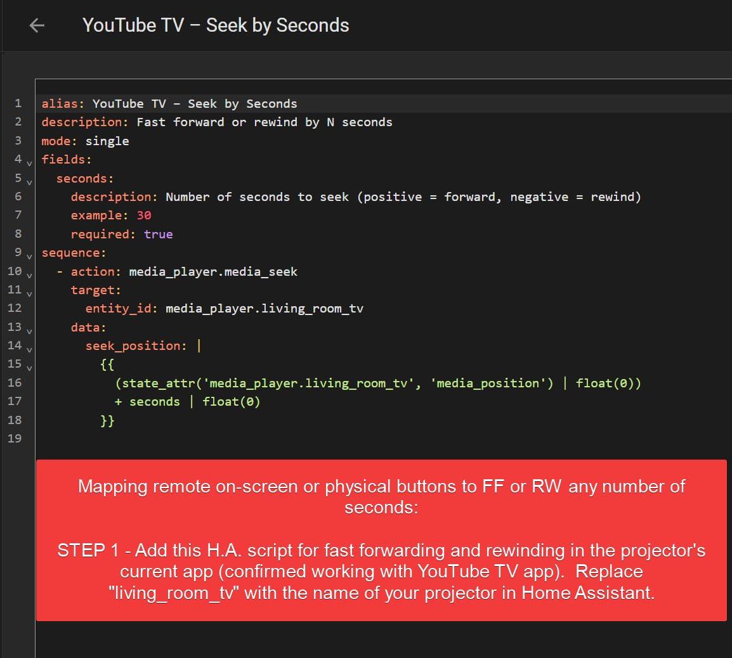
Task: Click the entity_id value media_player.living_room_tv
Action: (x=264, y=309)
